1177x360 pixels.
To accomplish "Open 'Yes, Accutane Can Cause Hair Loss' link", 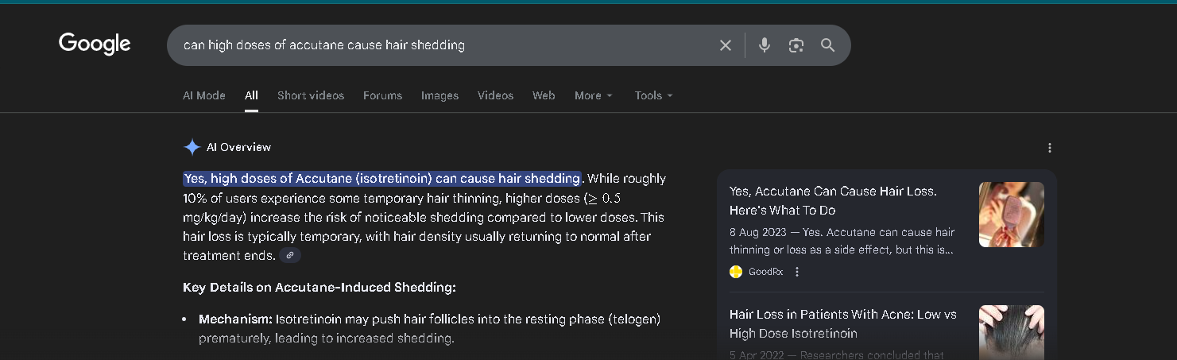I will click(x=833, y=201).
